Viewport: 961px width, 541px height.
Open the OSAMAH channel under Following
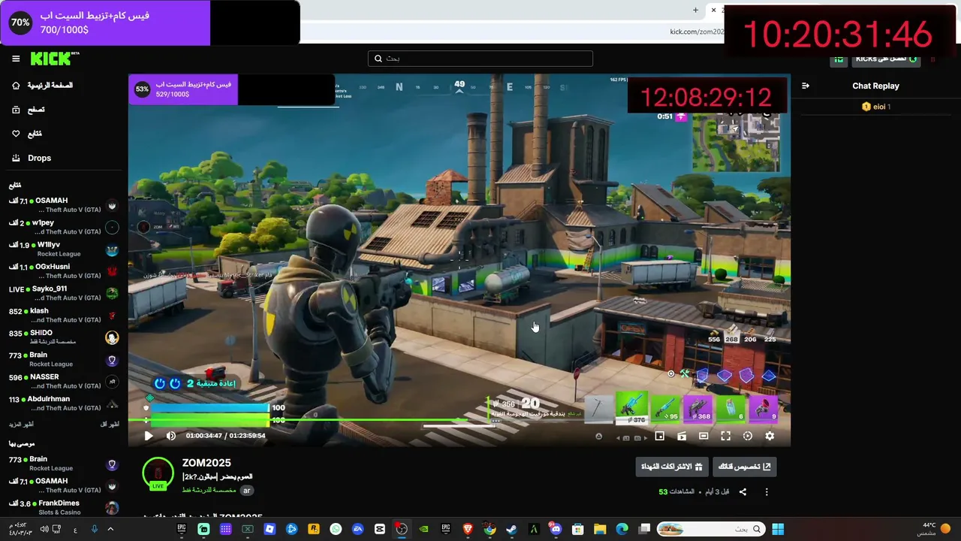click(64, 205)
